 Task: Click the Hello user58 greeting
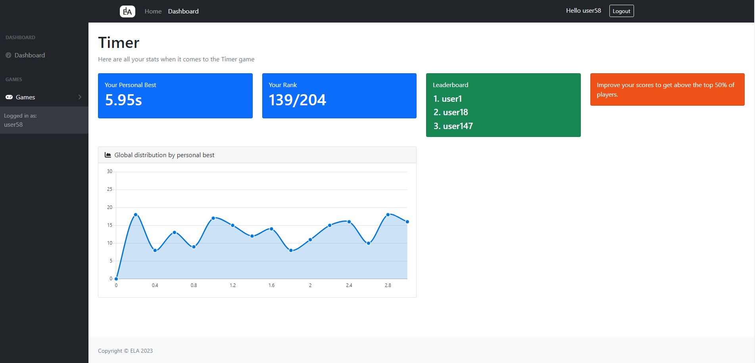coord(583,11)
